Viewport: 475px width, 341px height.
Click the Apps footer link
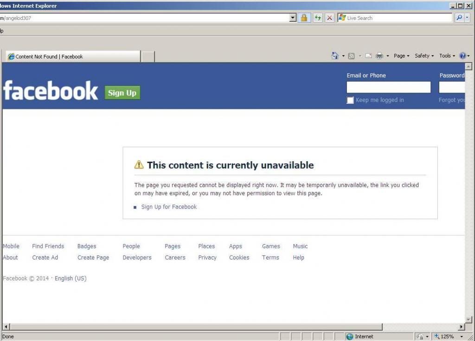click(235, 246)
